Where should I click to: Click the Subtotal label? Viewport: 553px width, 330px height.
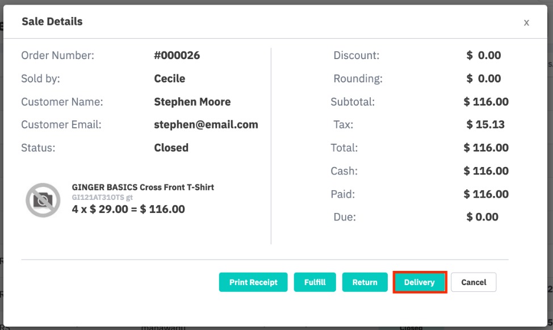353,102
